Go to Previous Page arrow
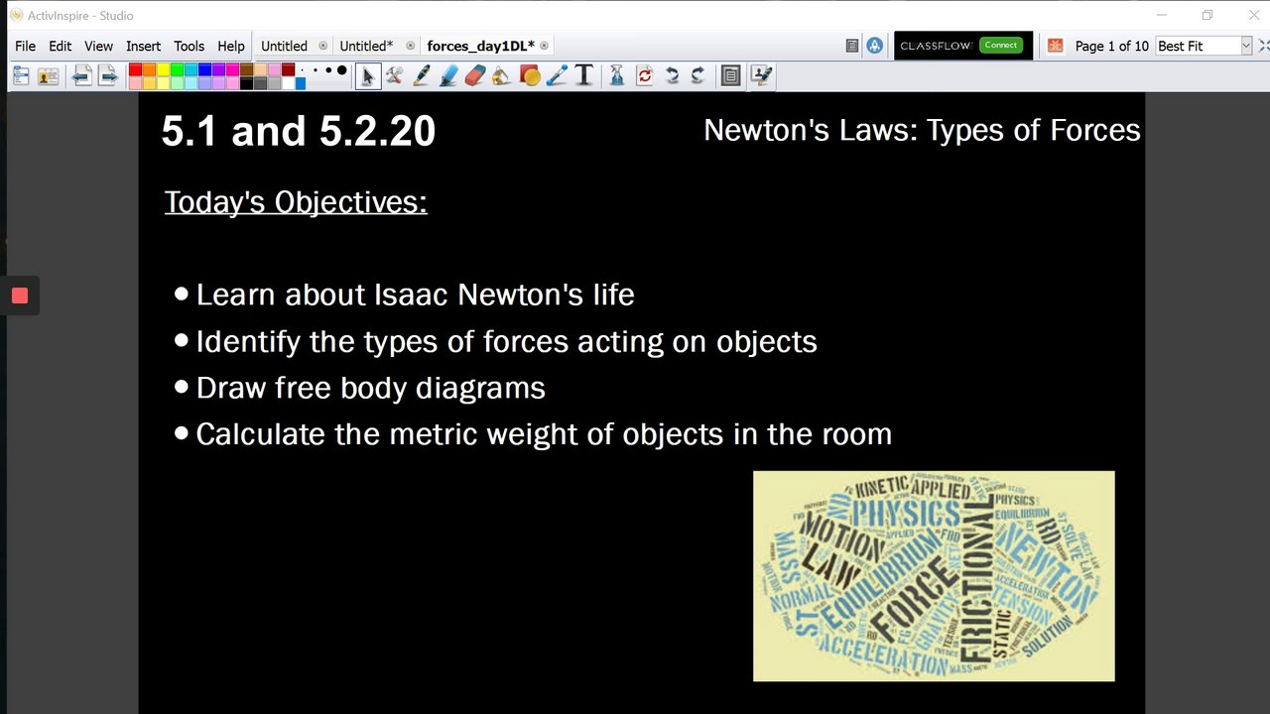Screen dimensions: 1270x714 click(82, 75)
